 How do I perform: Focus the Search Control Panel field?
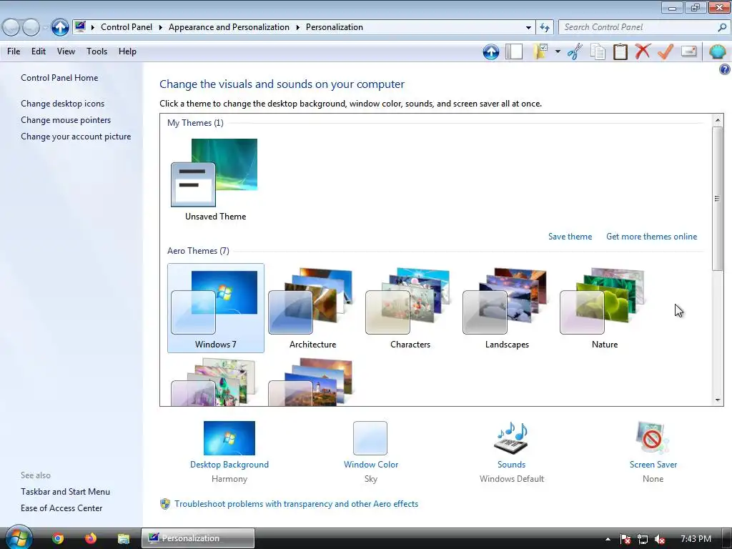point(644,27)
